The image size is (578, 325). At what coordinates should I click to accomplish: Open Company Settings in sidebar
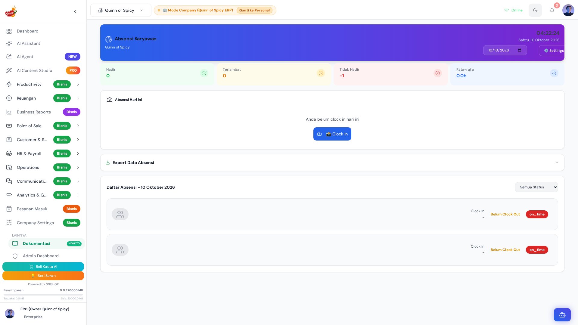pos(43,223)
